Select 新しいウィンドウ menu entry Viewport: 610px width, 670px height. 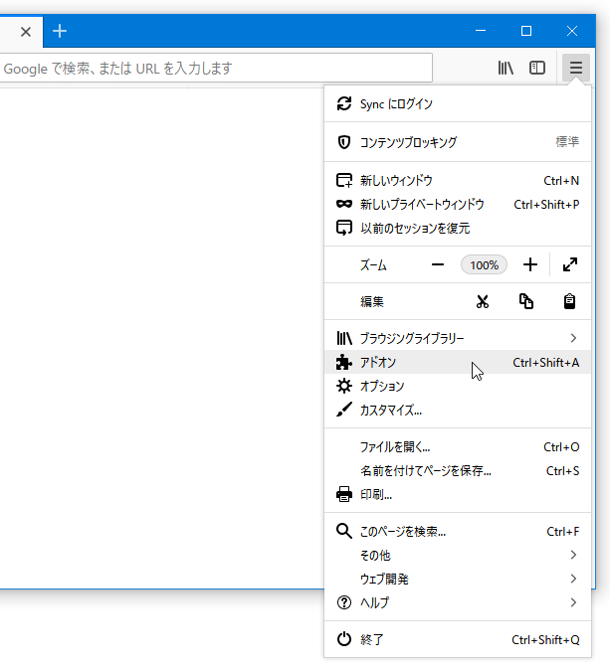pyautogui.click(x=458, y=180)
